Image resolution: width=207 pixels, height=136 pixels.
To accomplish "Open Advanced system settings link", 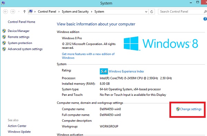I will click(25, 49).
